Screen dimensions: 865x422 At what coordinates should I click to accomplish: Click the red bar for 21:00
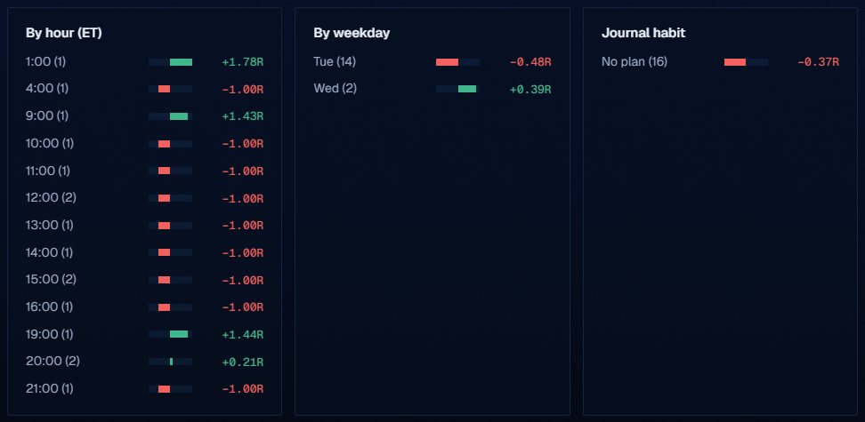(x=164, y=389)
